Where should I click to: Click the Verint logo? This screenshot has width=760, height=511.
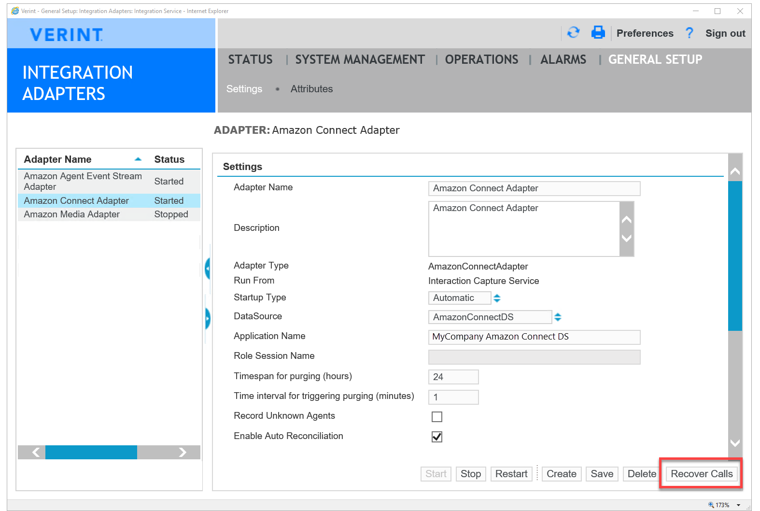pos(66,34)
